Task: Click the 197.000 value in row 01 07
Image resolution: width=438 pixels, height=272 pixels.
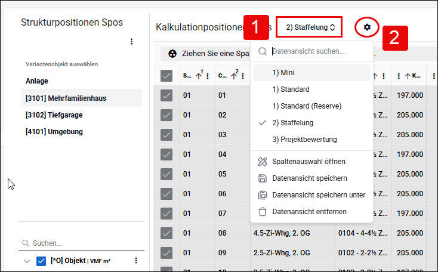Action: pos(410,214)
